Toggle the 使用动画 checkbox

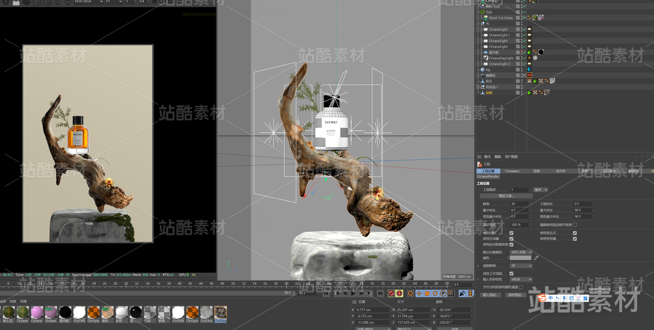[x=511, y=233]
